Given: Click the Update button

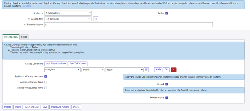Looking at the screenshot, I should coord(7,107).
